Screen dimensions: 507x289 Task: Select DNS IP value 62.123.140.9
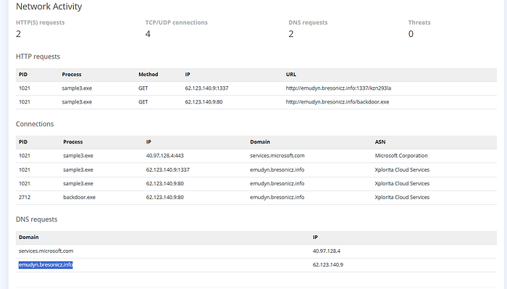pos(328,265)
